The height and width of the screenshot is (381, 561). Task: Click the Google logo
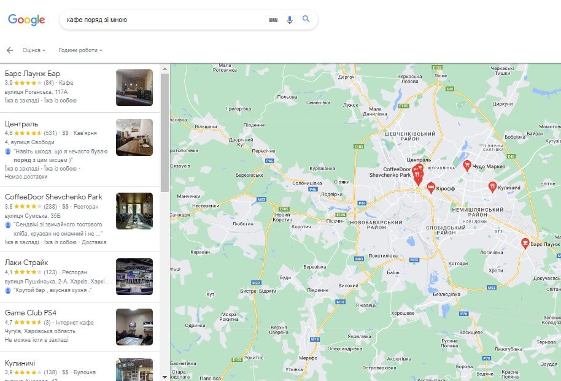click(26, 20)
